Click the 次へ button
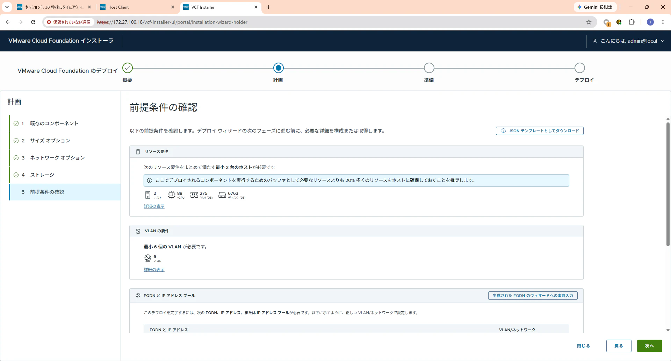The height and width of the screenshot is (361, 671). [x=650, y=346]
